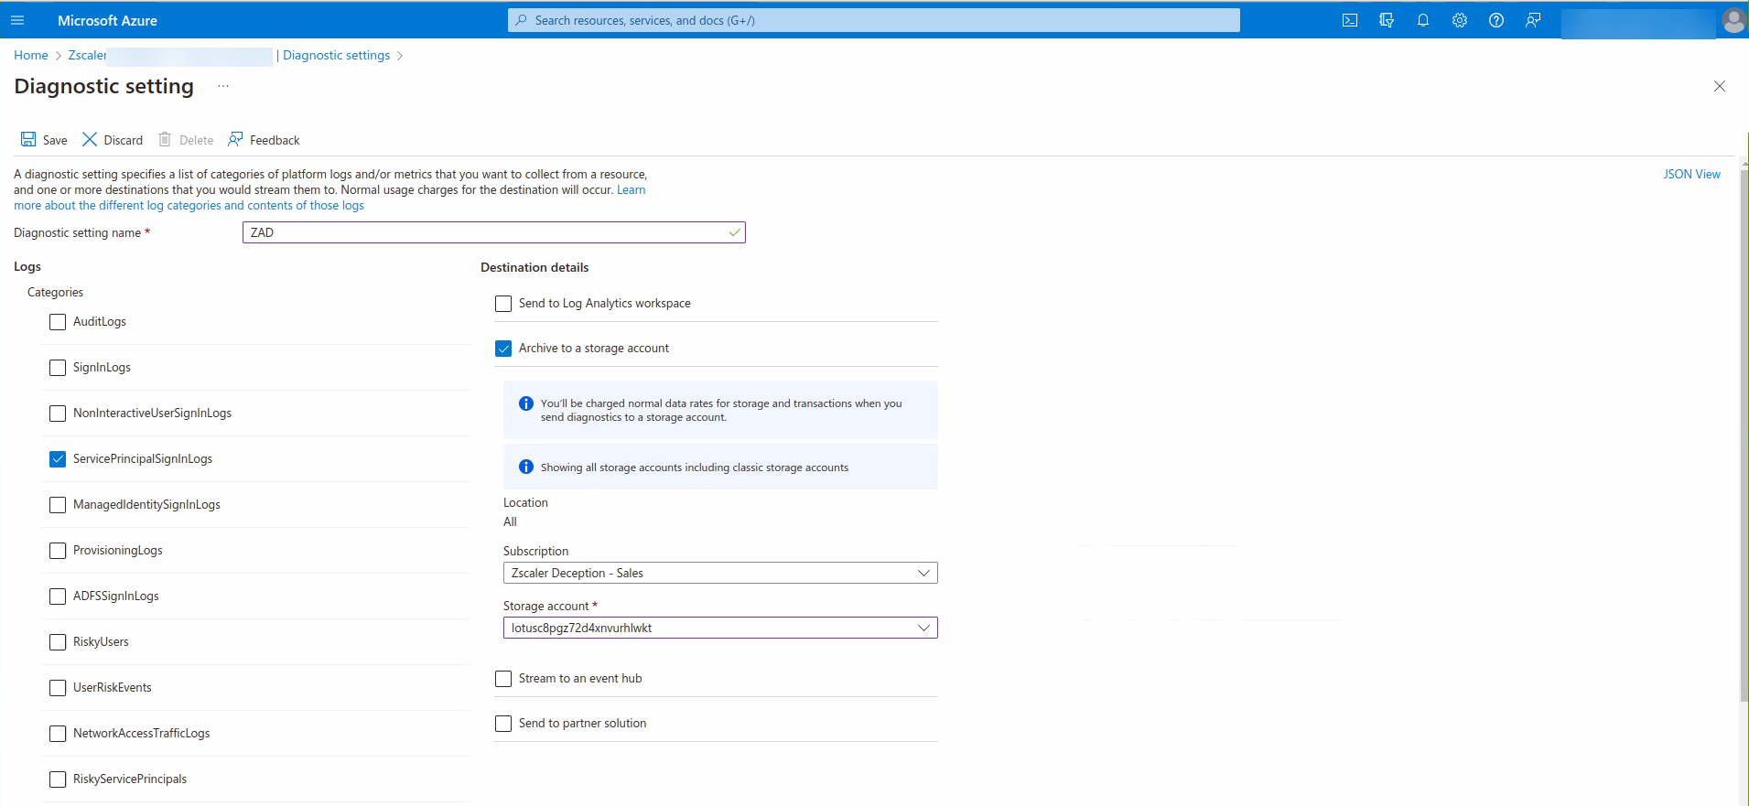The image size is (1749, 806).
Task: Open the Learn more about log categories link
Action: tap(189, 206)
